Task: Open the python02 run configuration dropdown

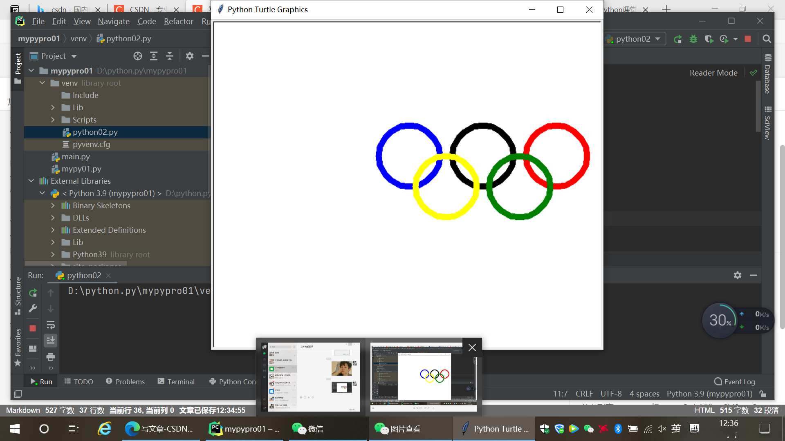Action: pos(635,39)
